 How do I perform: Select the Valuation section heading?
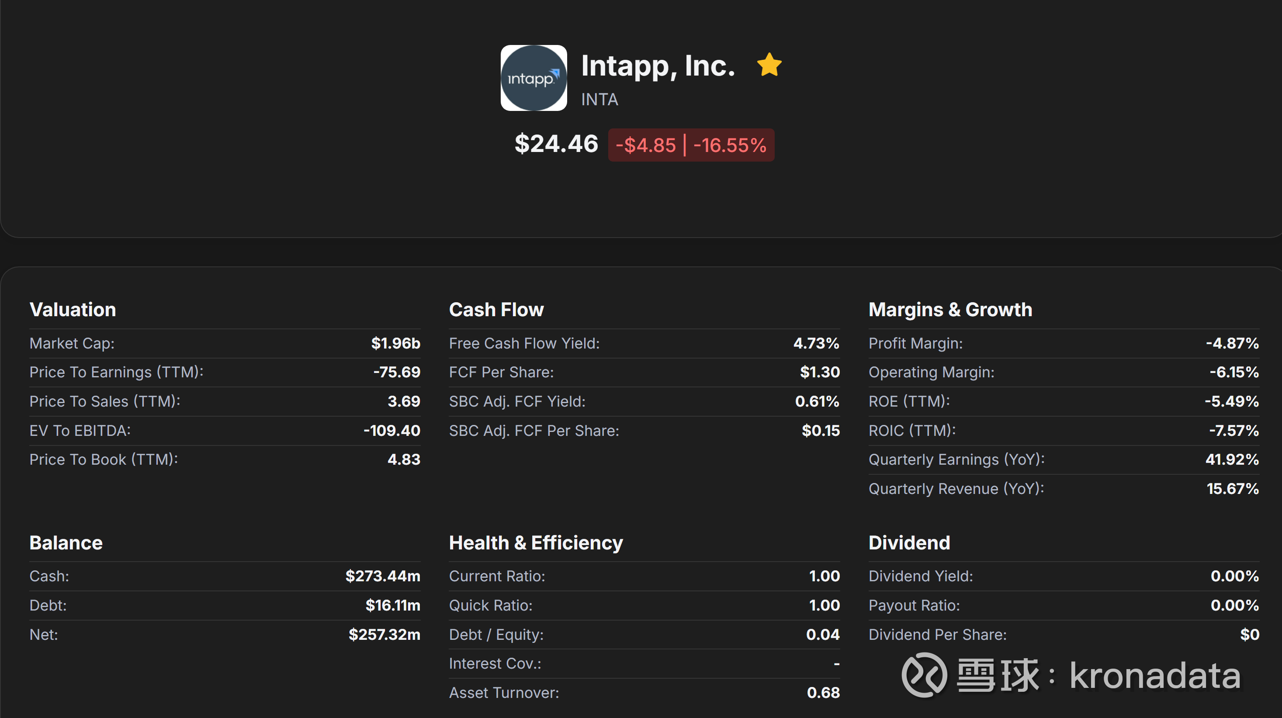click(x=73, y=310)
